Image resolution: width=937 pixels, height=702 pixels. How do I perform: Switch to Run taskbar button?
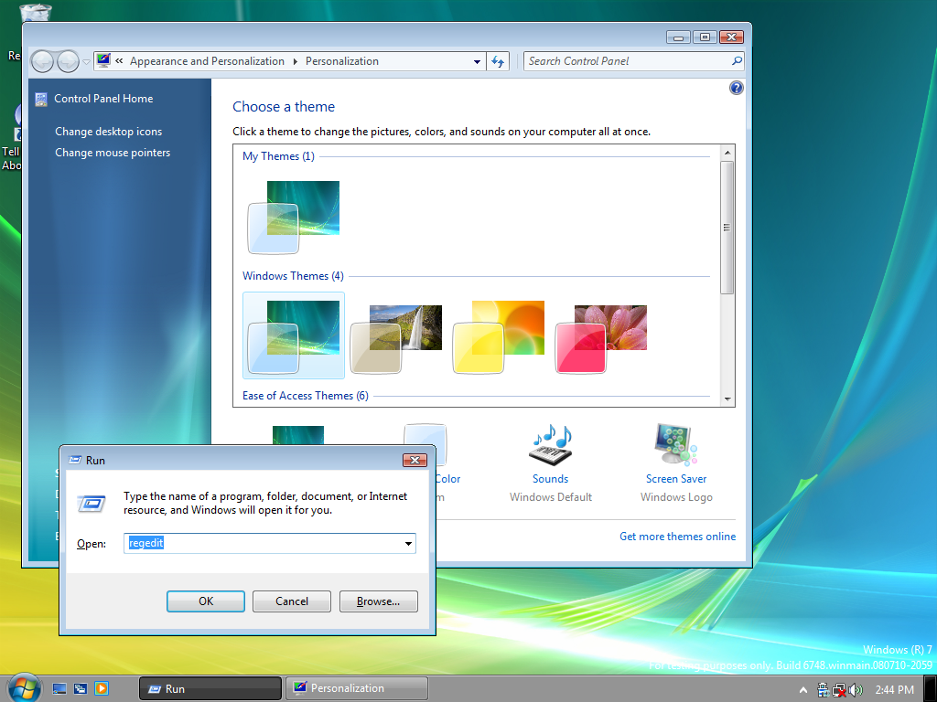click(x=210, y=688)
